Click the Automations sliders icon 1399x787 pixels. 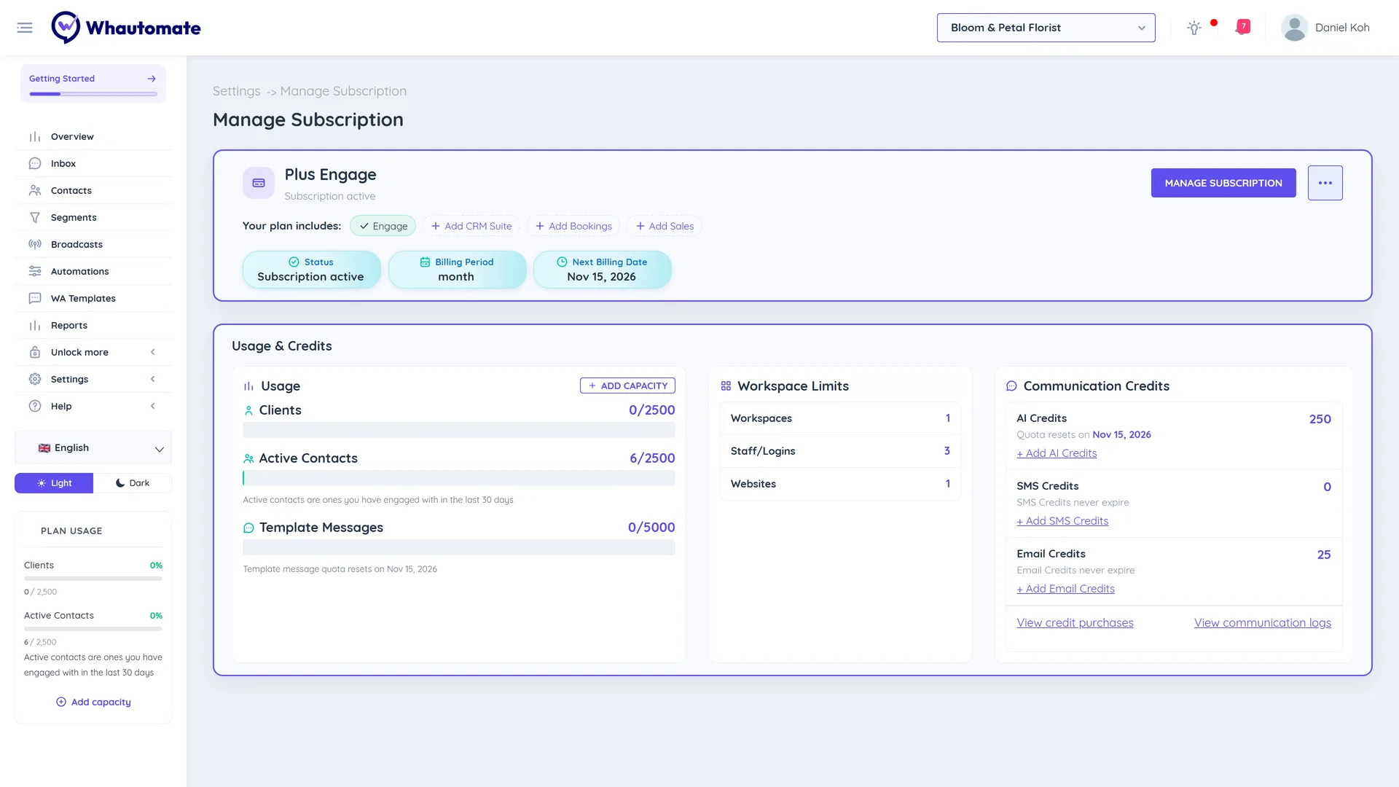(35, 272)
